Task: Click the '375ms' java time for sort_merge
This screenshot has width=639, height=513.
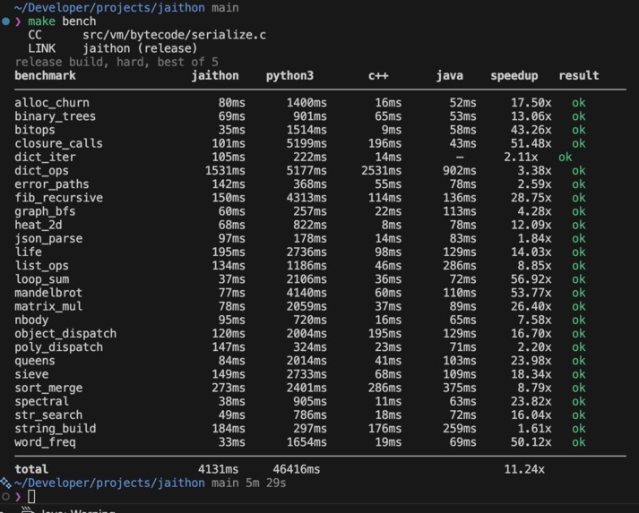Action: pos(460,388)
